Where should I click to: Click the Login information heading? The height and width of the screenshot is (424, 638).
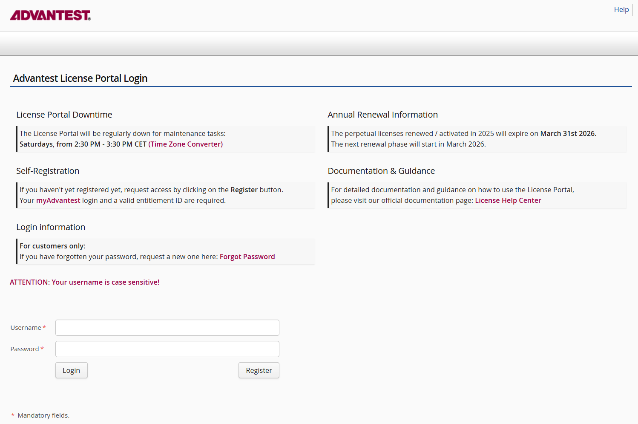tap(51, 227)
